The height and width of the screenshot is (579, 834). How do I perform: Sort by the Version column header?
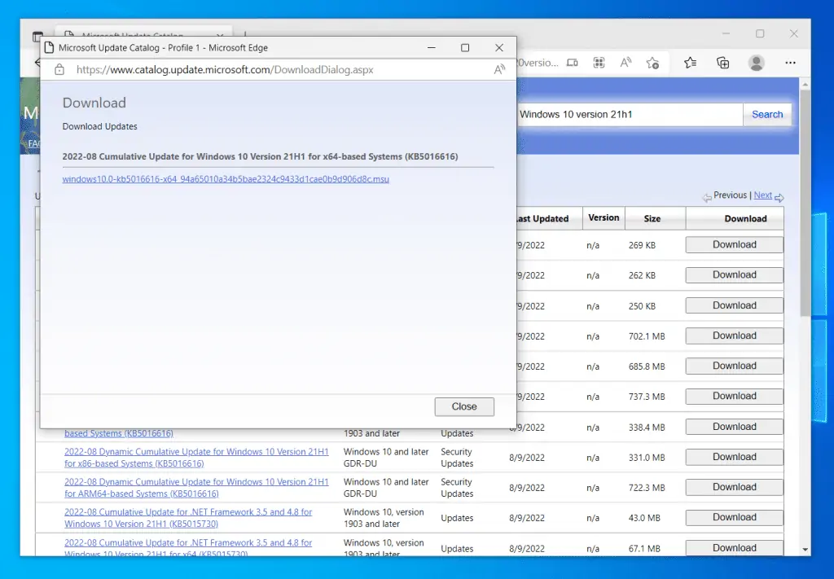point(604,217)
